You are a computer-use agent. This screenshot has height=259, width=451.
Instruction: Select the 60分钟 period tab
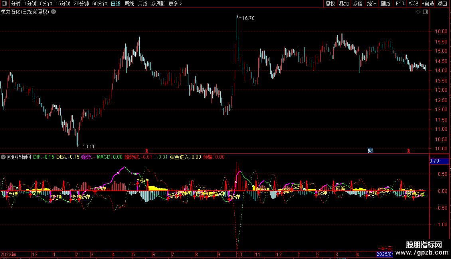point(99,4)
